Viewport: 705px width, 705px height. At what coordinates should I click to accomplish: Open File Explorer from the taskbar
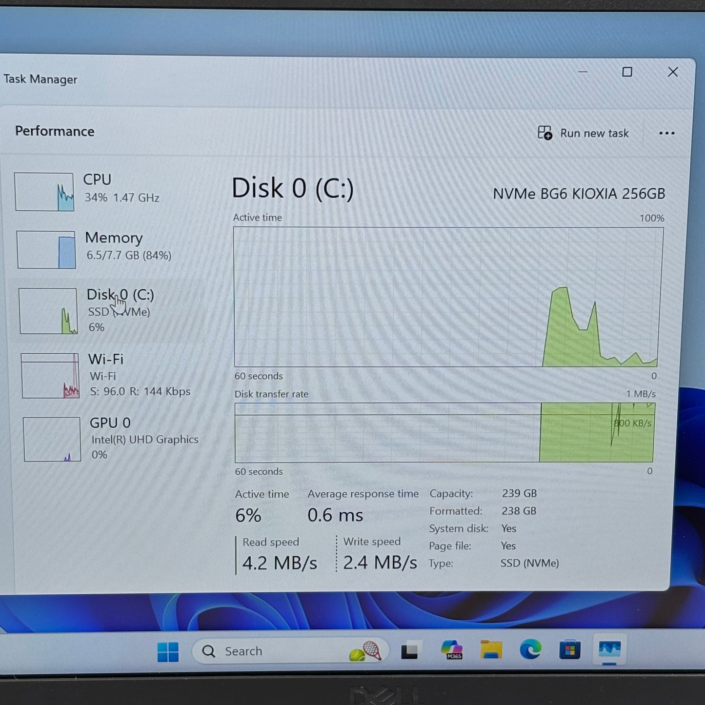click(x=490, y=650)
